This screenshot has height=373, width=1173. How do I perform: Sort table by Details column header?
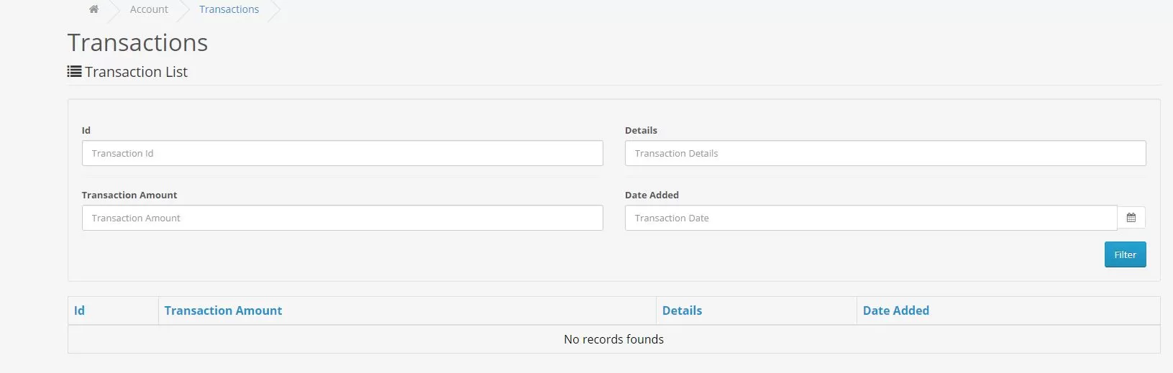point(682,310)
